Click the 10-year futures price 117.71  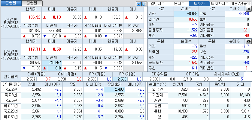[35, 49]
